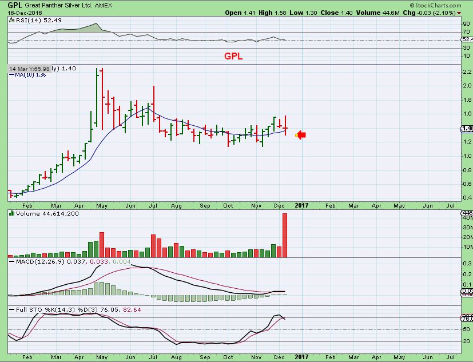
Task: Click the Volume legend bar icon
Action: pos(11,213)
